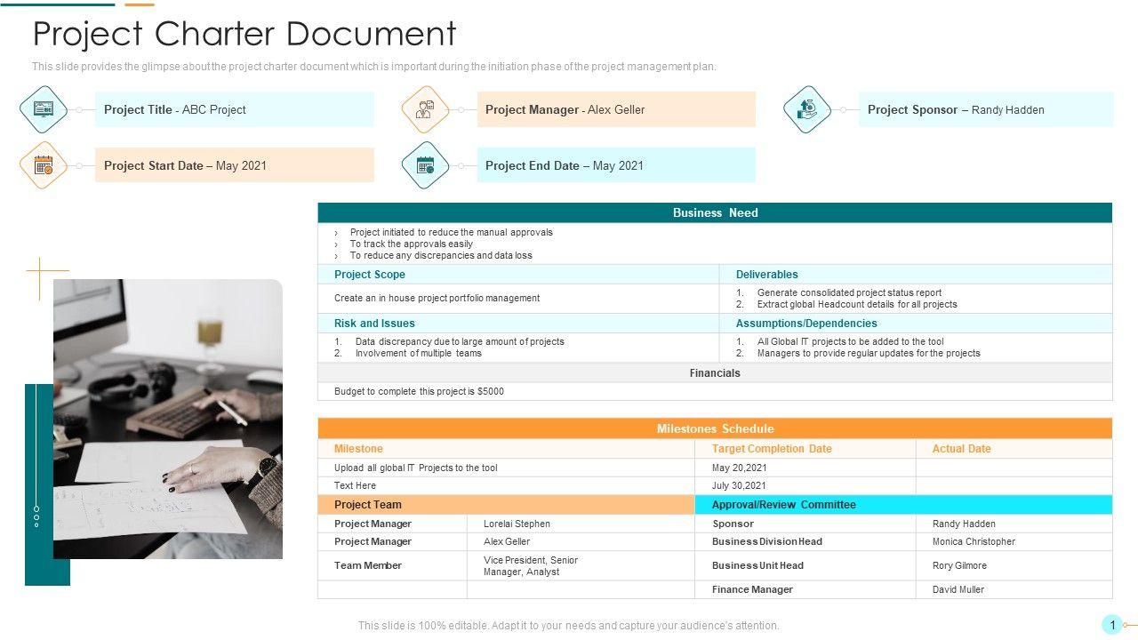The image size is (1138, 640).
Task: Click the Project Title - ABC Project box
Action: point(234,109)
